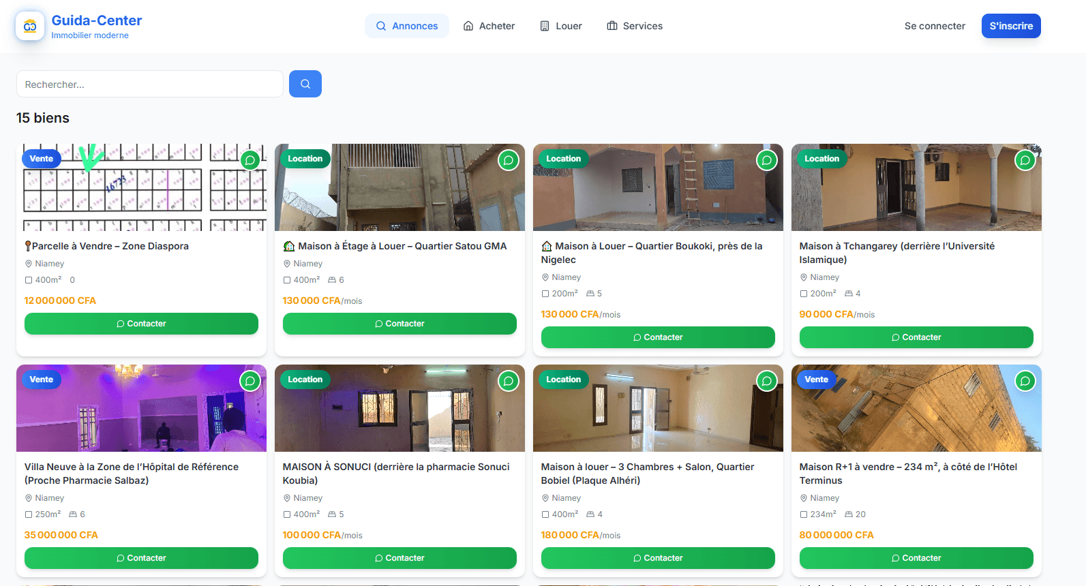Open the Acheter menu item
Viewport: 1086px width, 586px height.
[489, 26]
